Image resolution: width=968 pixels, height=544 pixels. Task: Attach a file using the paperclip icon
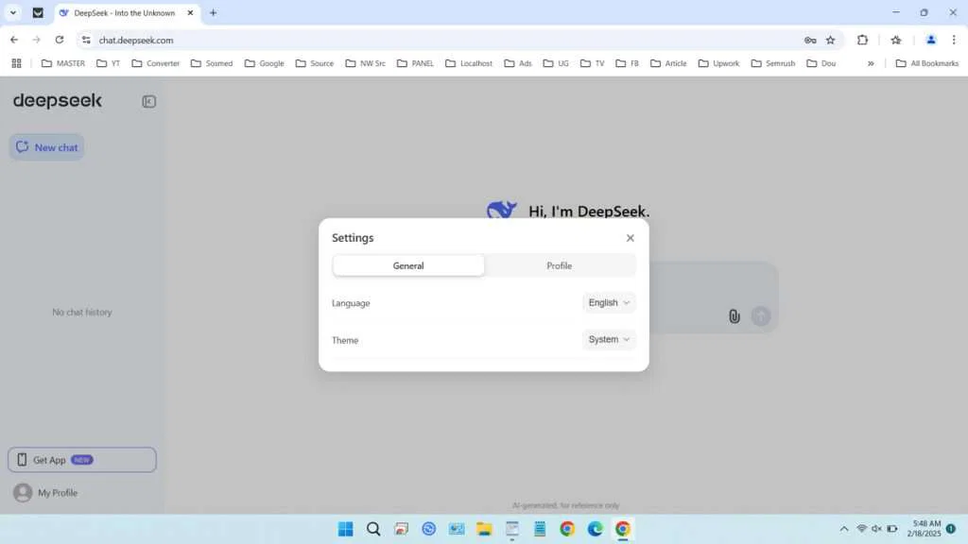tap(735, 315)
